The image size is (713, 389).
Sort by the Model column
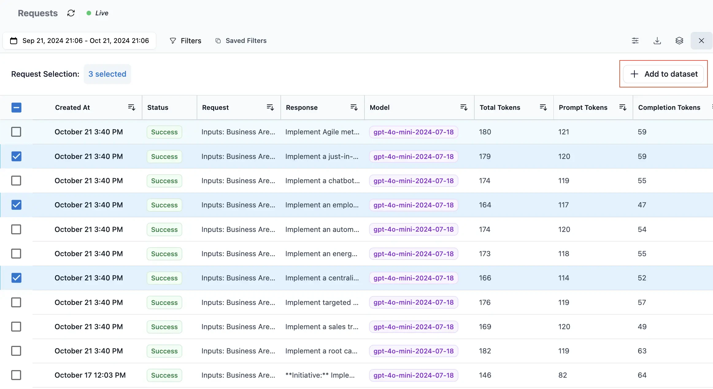point(464,107)
